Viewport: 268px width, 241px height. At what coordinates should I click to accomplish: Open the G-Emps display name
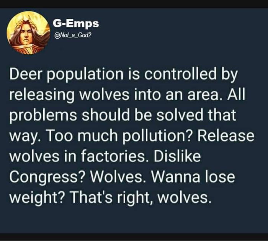pos(75,23)
